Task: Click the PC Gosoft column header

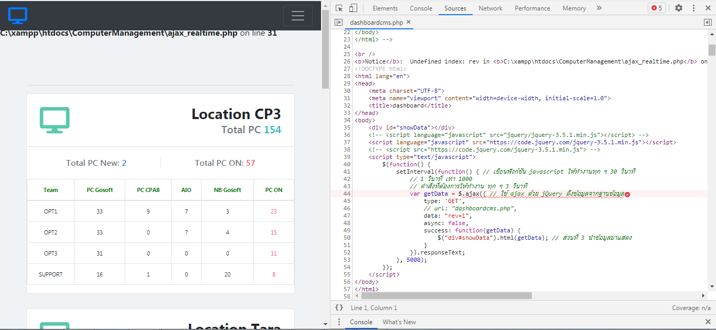Action: click(100, 190)
